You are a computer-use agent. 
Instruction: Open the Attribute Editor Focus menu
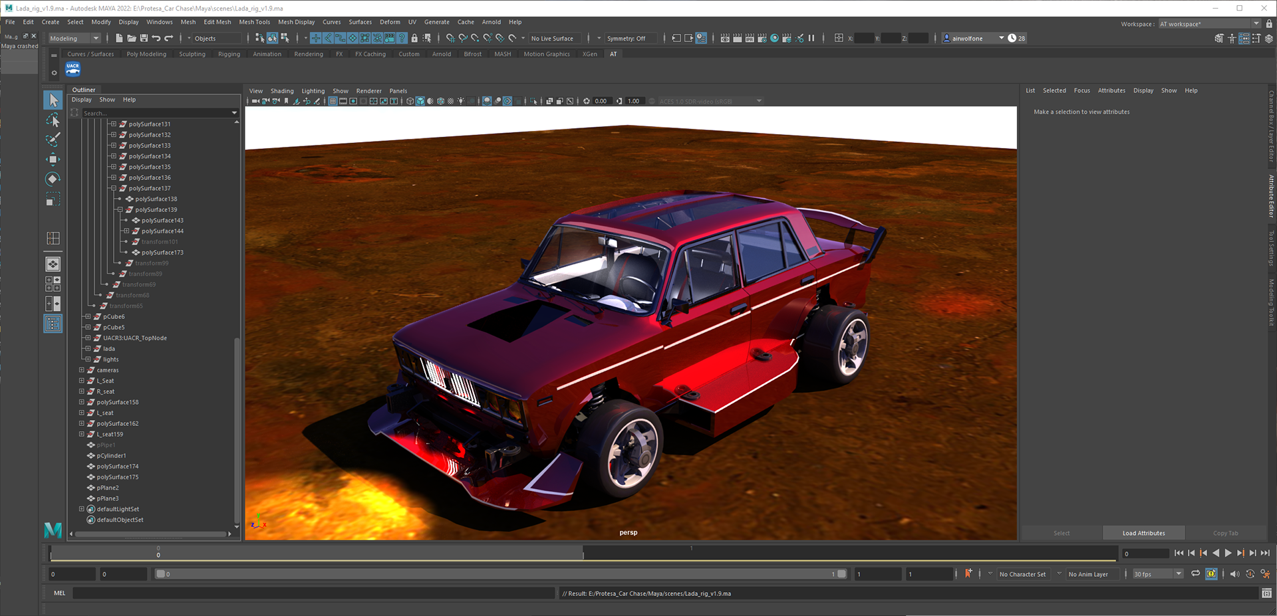1082,90
